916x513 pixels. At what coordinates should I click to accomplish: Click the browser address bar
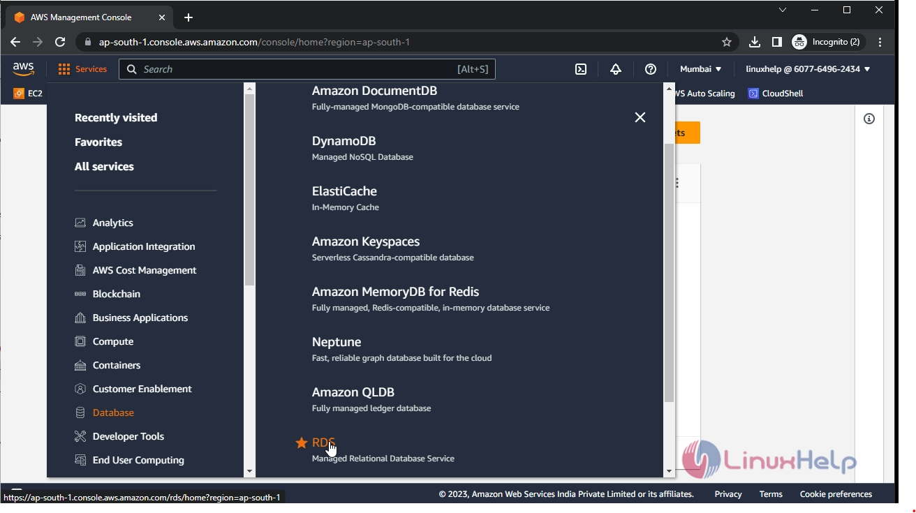pyautogui.click(x=405, y=42)
